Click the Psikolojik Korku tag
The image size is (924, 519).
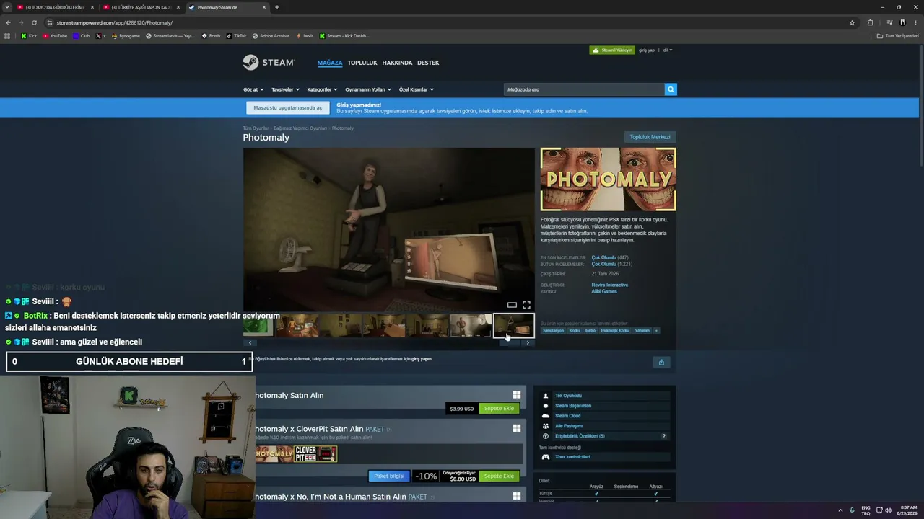pos(615,331)
